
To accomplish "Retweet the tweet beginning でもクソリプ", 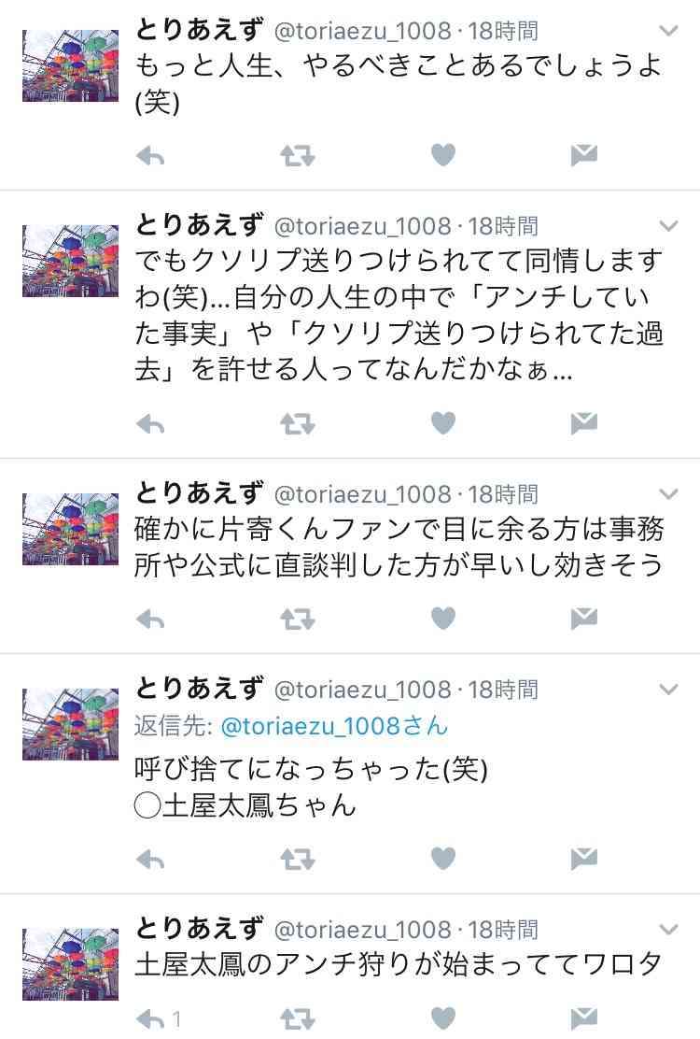I will pos(297,424).
